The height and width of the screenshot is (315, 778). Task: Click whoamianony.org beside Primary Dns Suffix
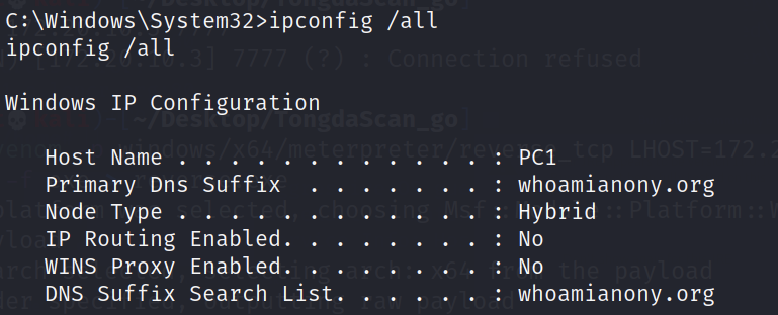point(616,185)
